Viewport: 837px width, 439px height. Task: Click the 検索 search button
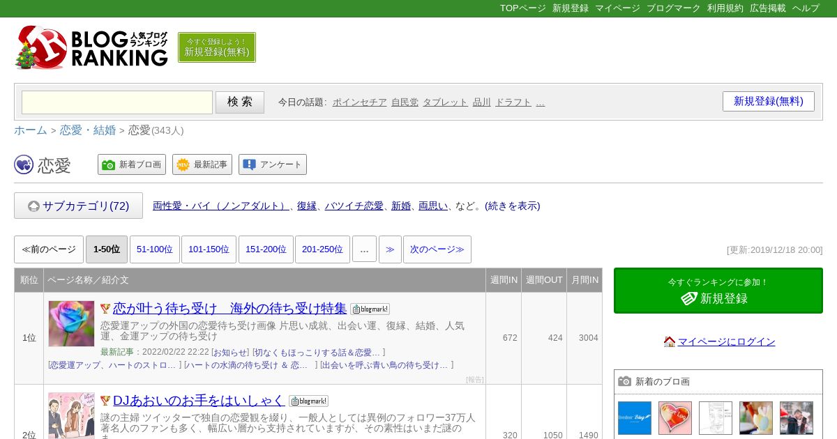click(240, 102)
